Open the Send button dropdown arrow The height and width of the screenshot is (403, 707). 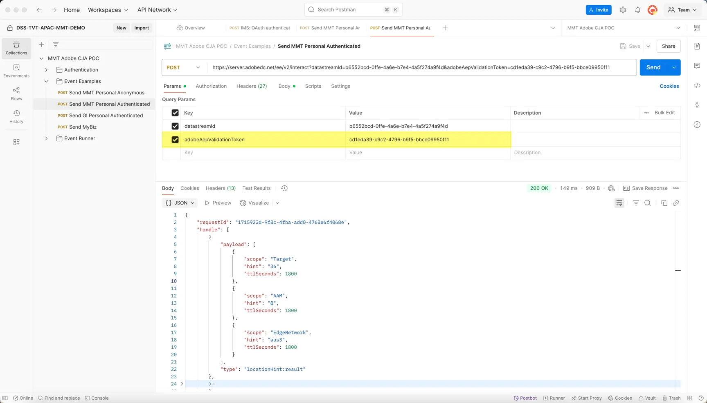[674, 67]
